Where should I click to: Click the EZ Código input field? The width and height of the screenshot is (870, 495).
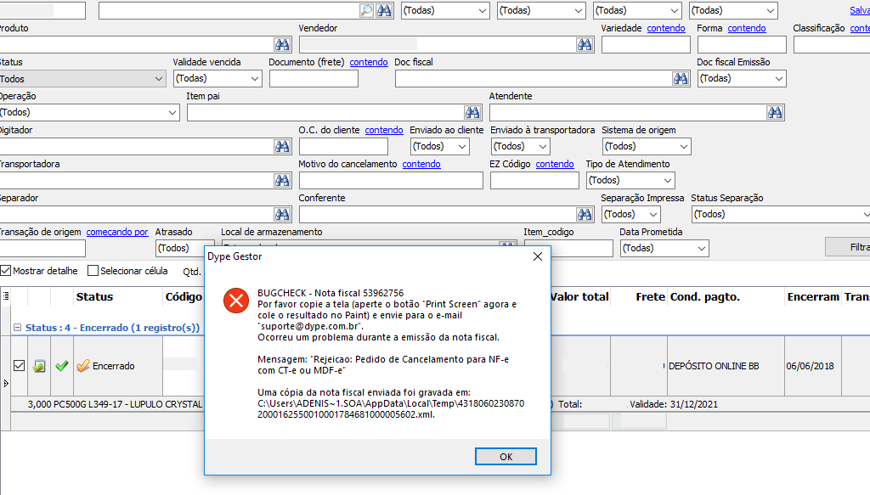(534, 180)
